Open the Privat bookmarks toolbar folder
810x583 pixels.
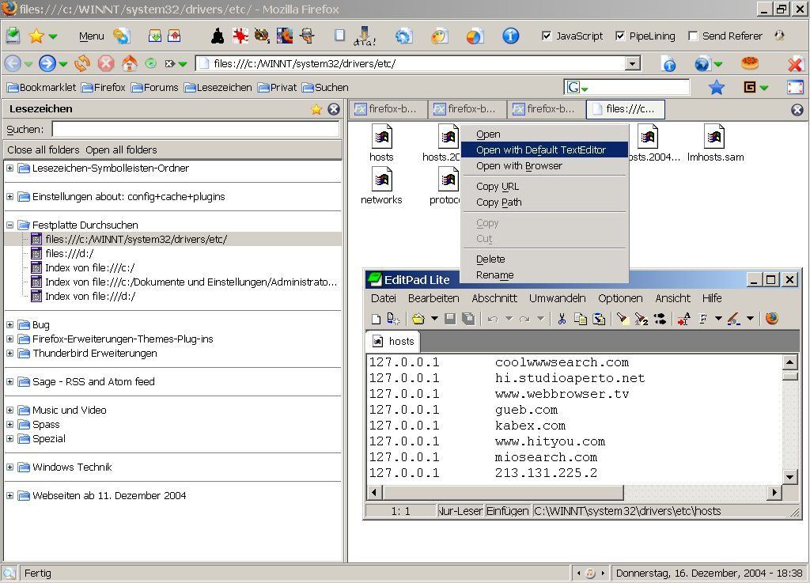point(278,87)
